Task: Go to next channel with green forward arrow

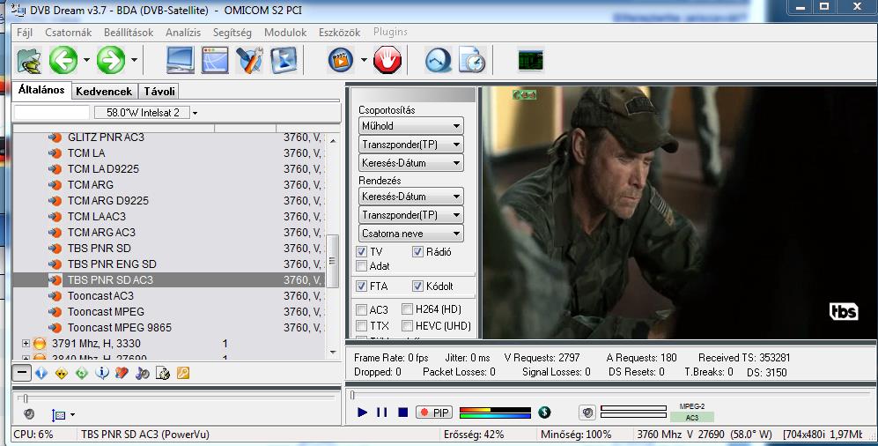Action: pos(111,59)
